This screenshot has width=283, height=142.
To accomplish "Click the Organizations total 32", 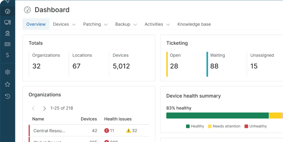I will click(37, 66).
